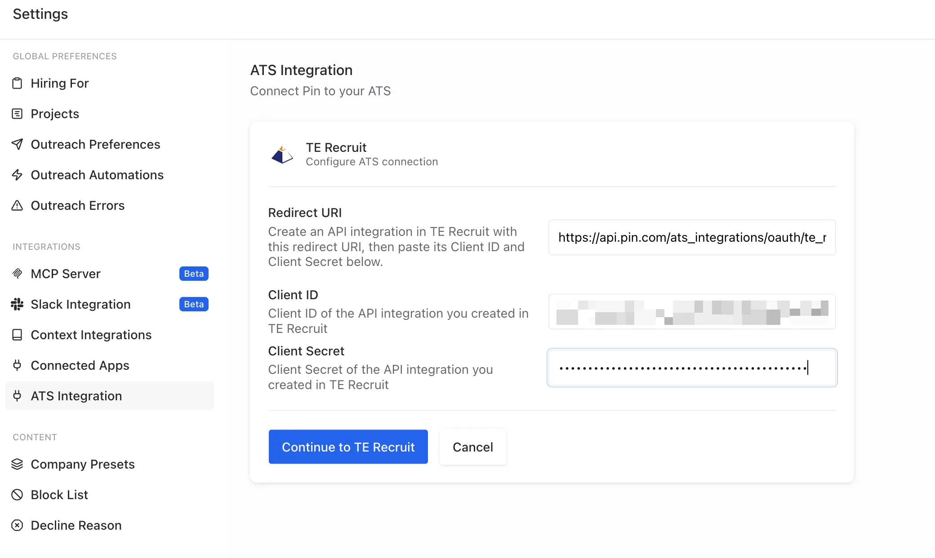Image resolution: width=935 pixels, height=558 pixels.
Task: Click the Settings page title
Action: 40,14
